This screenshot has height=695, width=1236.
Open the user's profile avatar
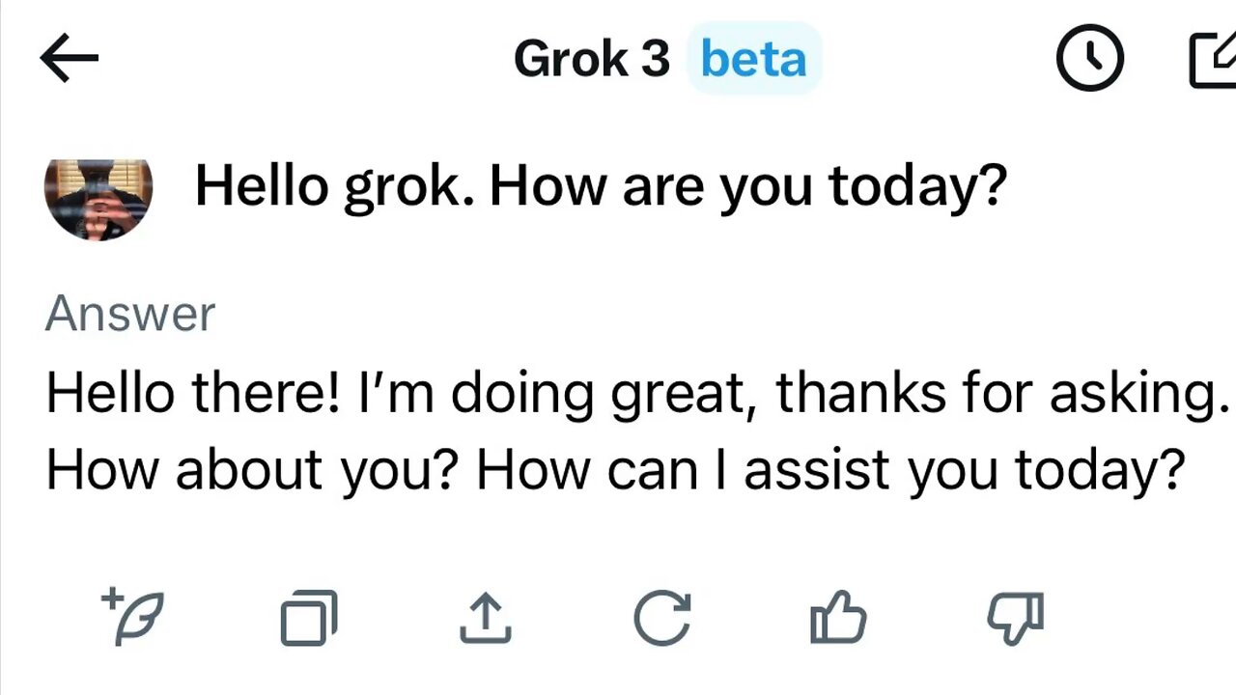[98, 198]
